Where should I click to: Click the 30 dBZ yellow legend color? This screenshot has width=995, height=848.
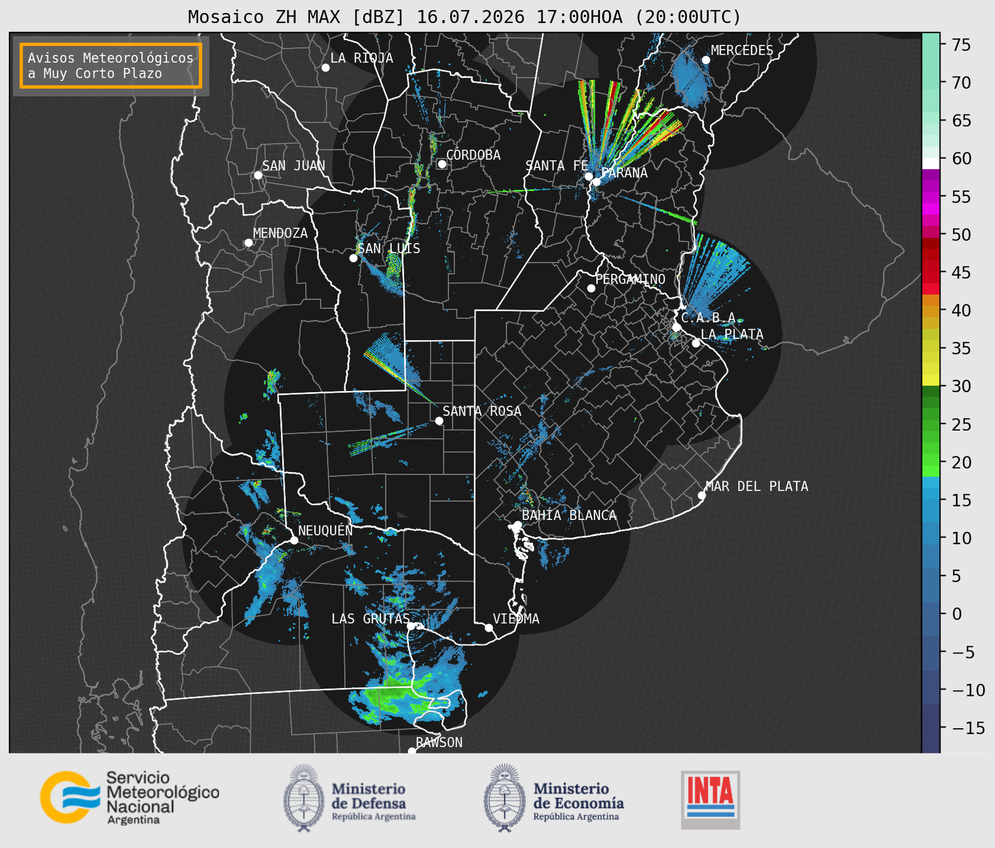931,381
